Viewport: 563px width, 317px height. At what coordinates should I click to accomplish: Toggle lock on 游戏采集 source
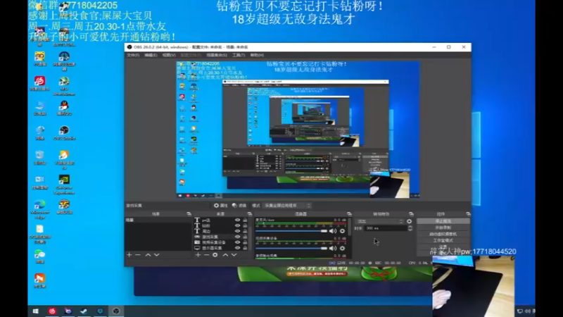[245, 237]
